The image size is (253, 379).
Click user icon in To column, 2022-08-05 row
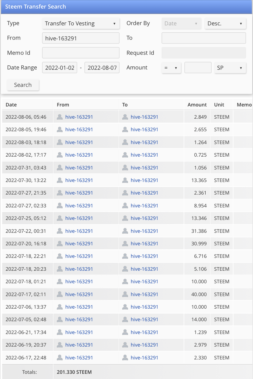pyautogui.click(x=125, y=130)
